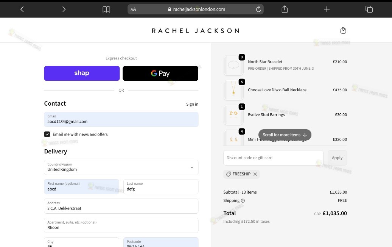Click the Choose Love Disco Ball Necklace thumbnail

click(x=233, y=90)
